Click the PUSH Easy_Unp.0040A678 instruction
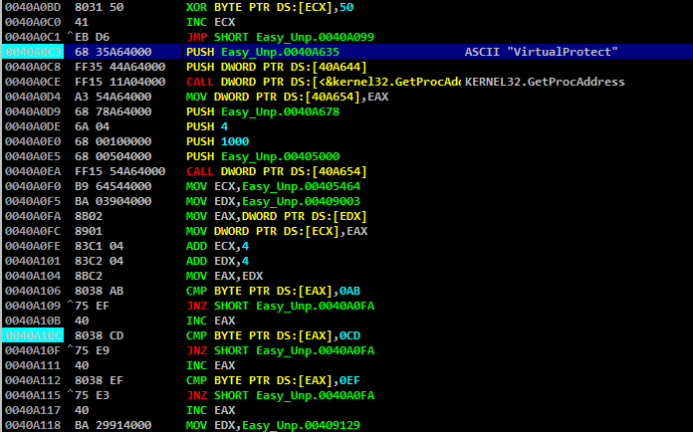Screen dimensions: 693x432 pyautogui.click(x=263, y=111)
